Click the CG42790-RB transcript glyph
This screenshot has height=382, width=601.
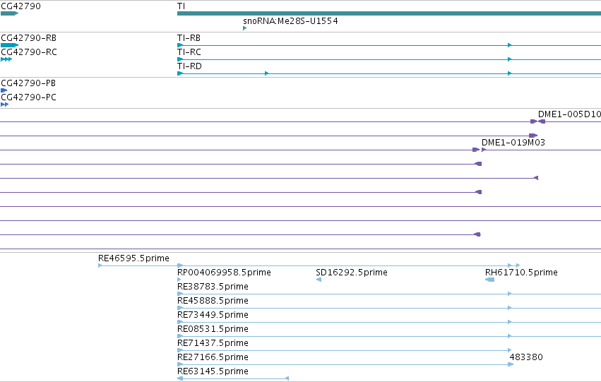pos(10,45)
